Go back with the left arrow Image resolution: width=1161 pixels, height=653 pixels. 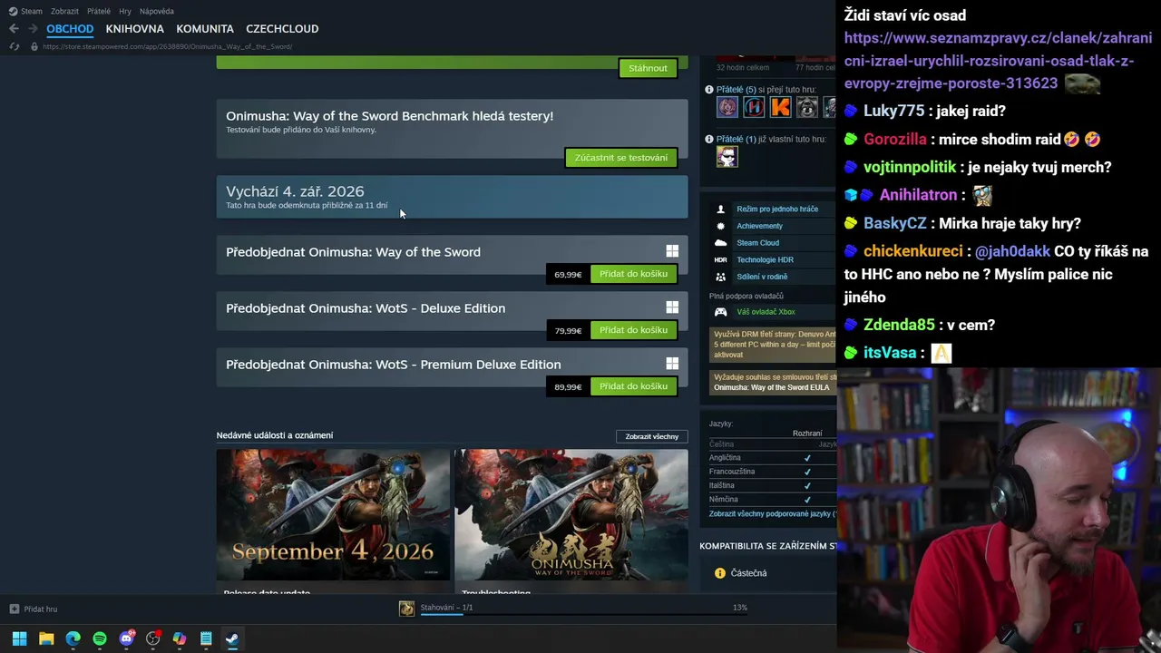(x=14, y=29)
